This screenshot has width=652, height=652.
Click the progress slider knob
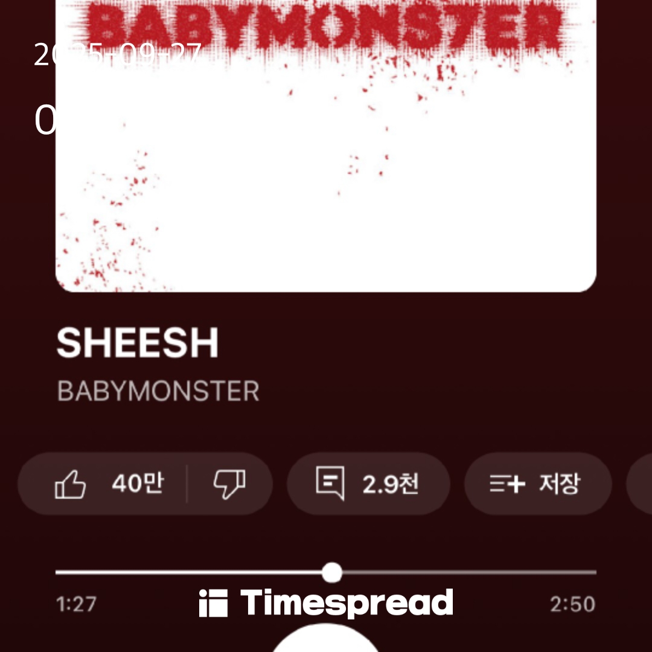(x=332, y=572)
